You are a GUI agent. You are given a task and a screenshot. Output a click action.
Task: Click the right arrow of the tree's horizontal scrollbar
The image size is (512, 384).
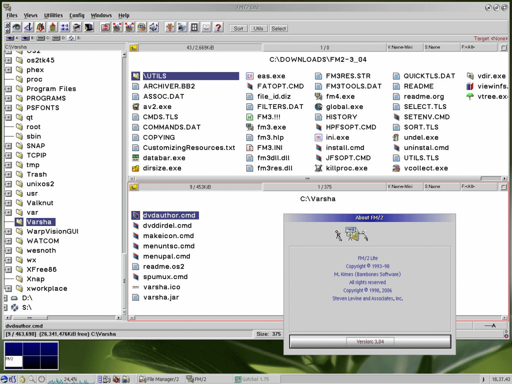click(118, 317)
